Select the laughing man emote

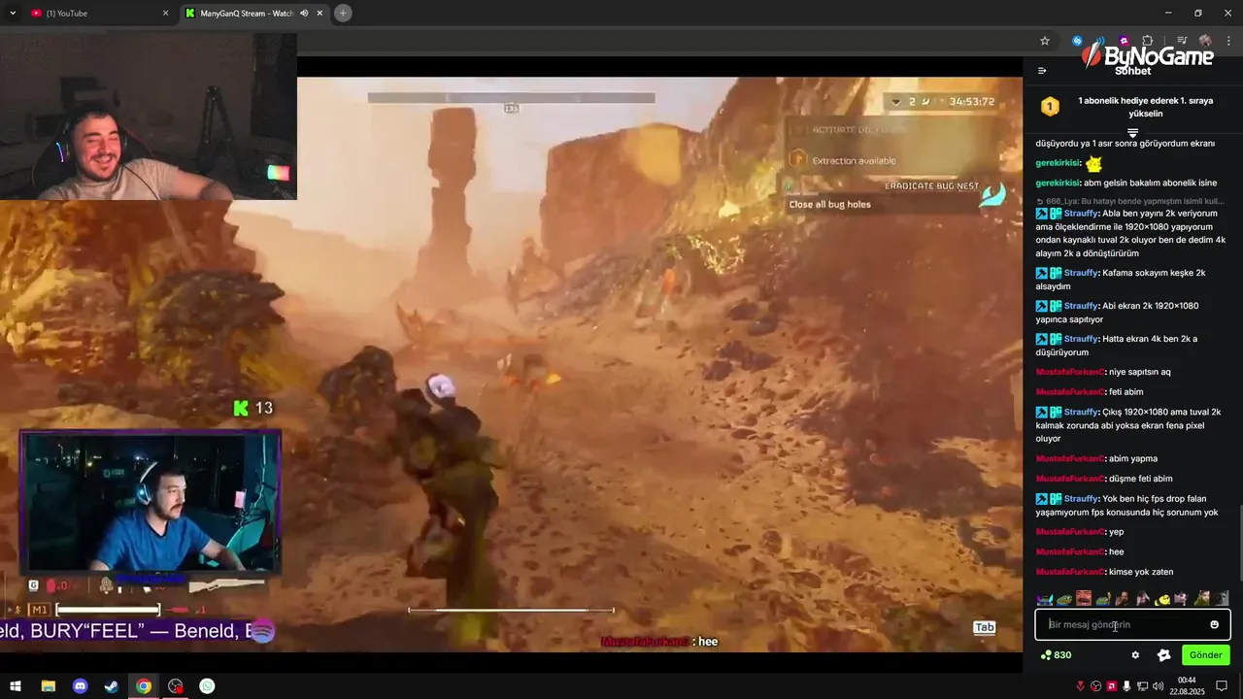click(x=1084, y=598)
